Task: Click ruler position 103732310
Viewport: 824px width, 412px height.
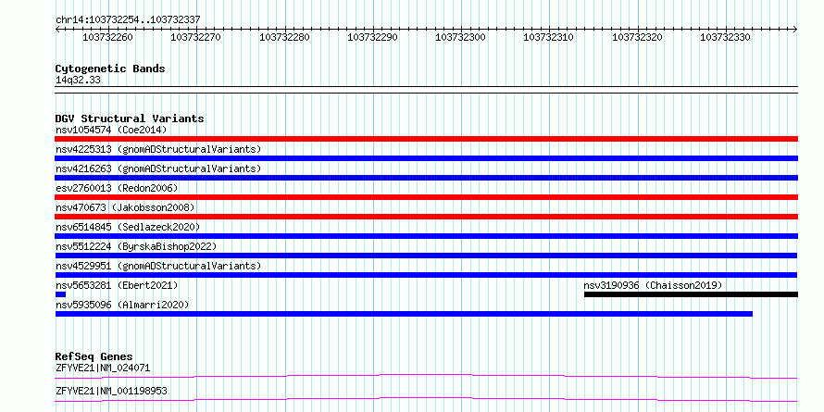Action: (549, 38)
